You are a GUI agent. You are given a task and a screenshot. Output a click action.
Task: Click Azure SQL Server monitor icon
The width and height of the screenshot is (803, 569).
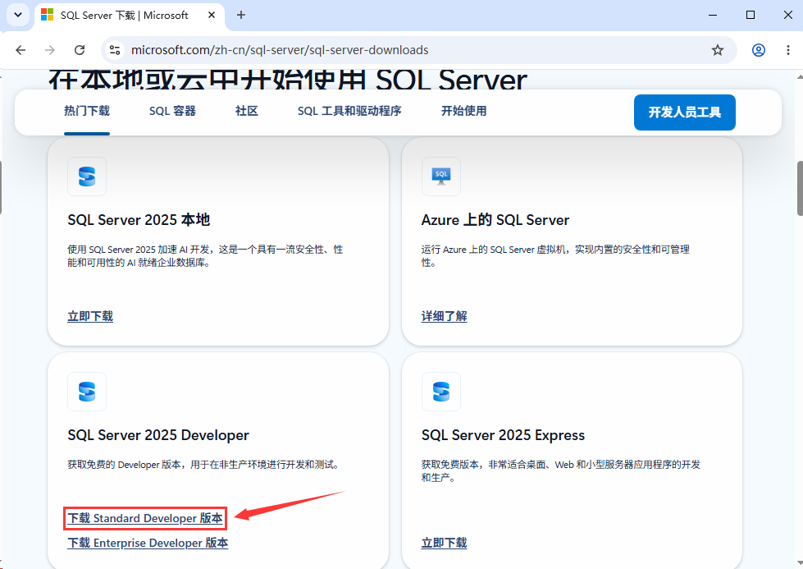pyautogui.click(x=441, y=177)
